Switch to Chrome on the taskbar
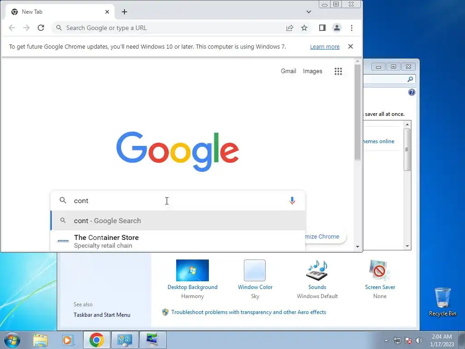This screenshot has height=349, width=465. pos(96,340)
